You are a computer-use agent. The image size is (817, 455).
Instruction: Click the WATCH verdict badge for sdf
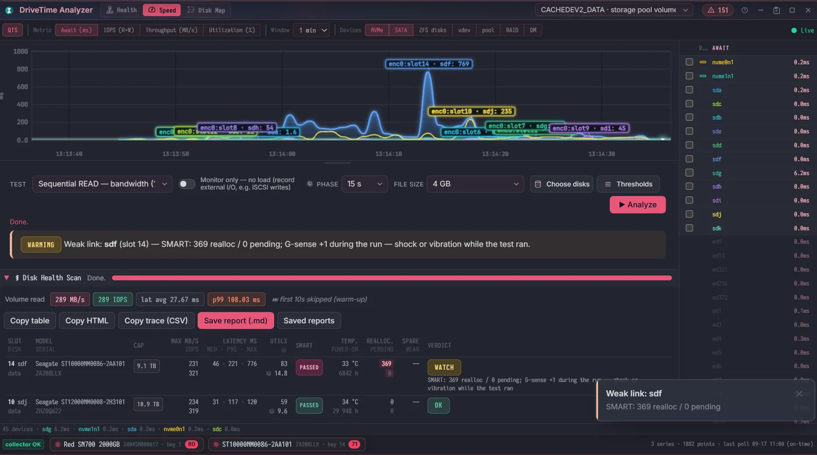444,367
